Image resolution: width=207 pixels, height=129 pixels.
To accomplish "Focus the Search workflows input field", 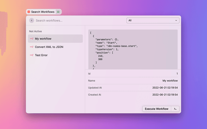I will pos(78,20).
